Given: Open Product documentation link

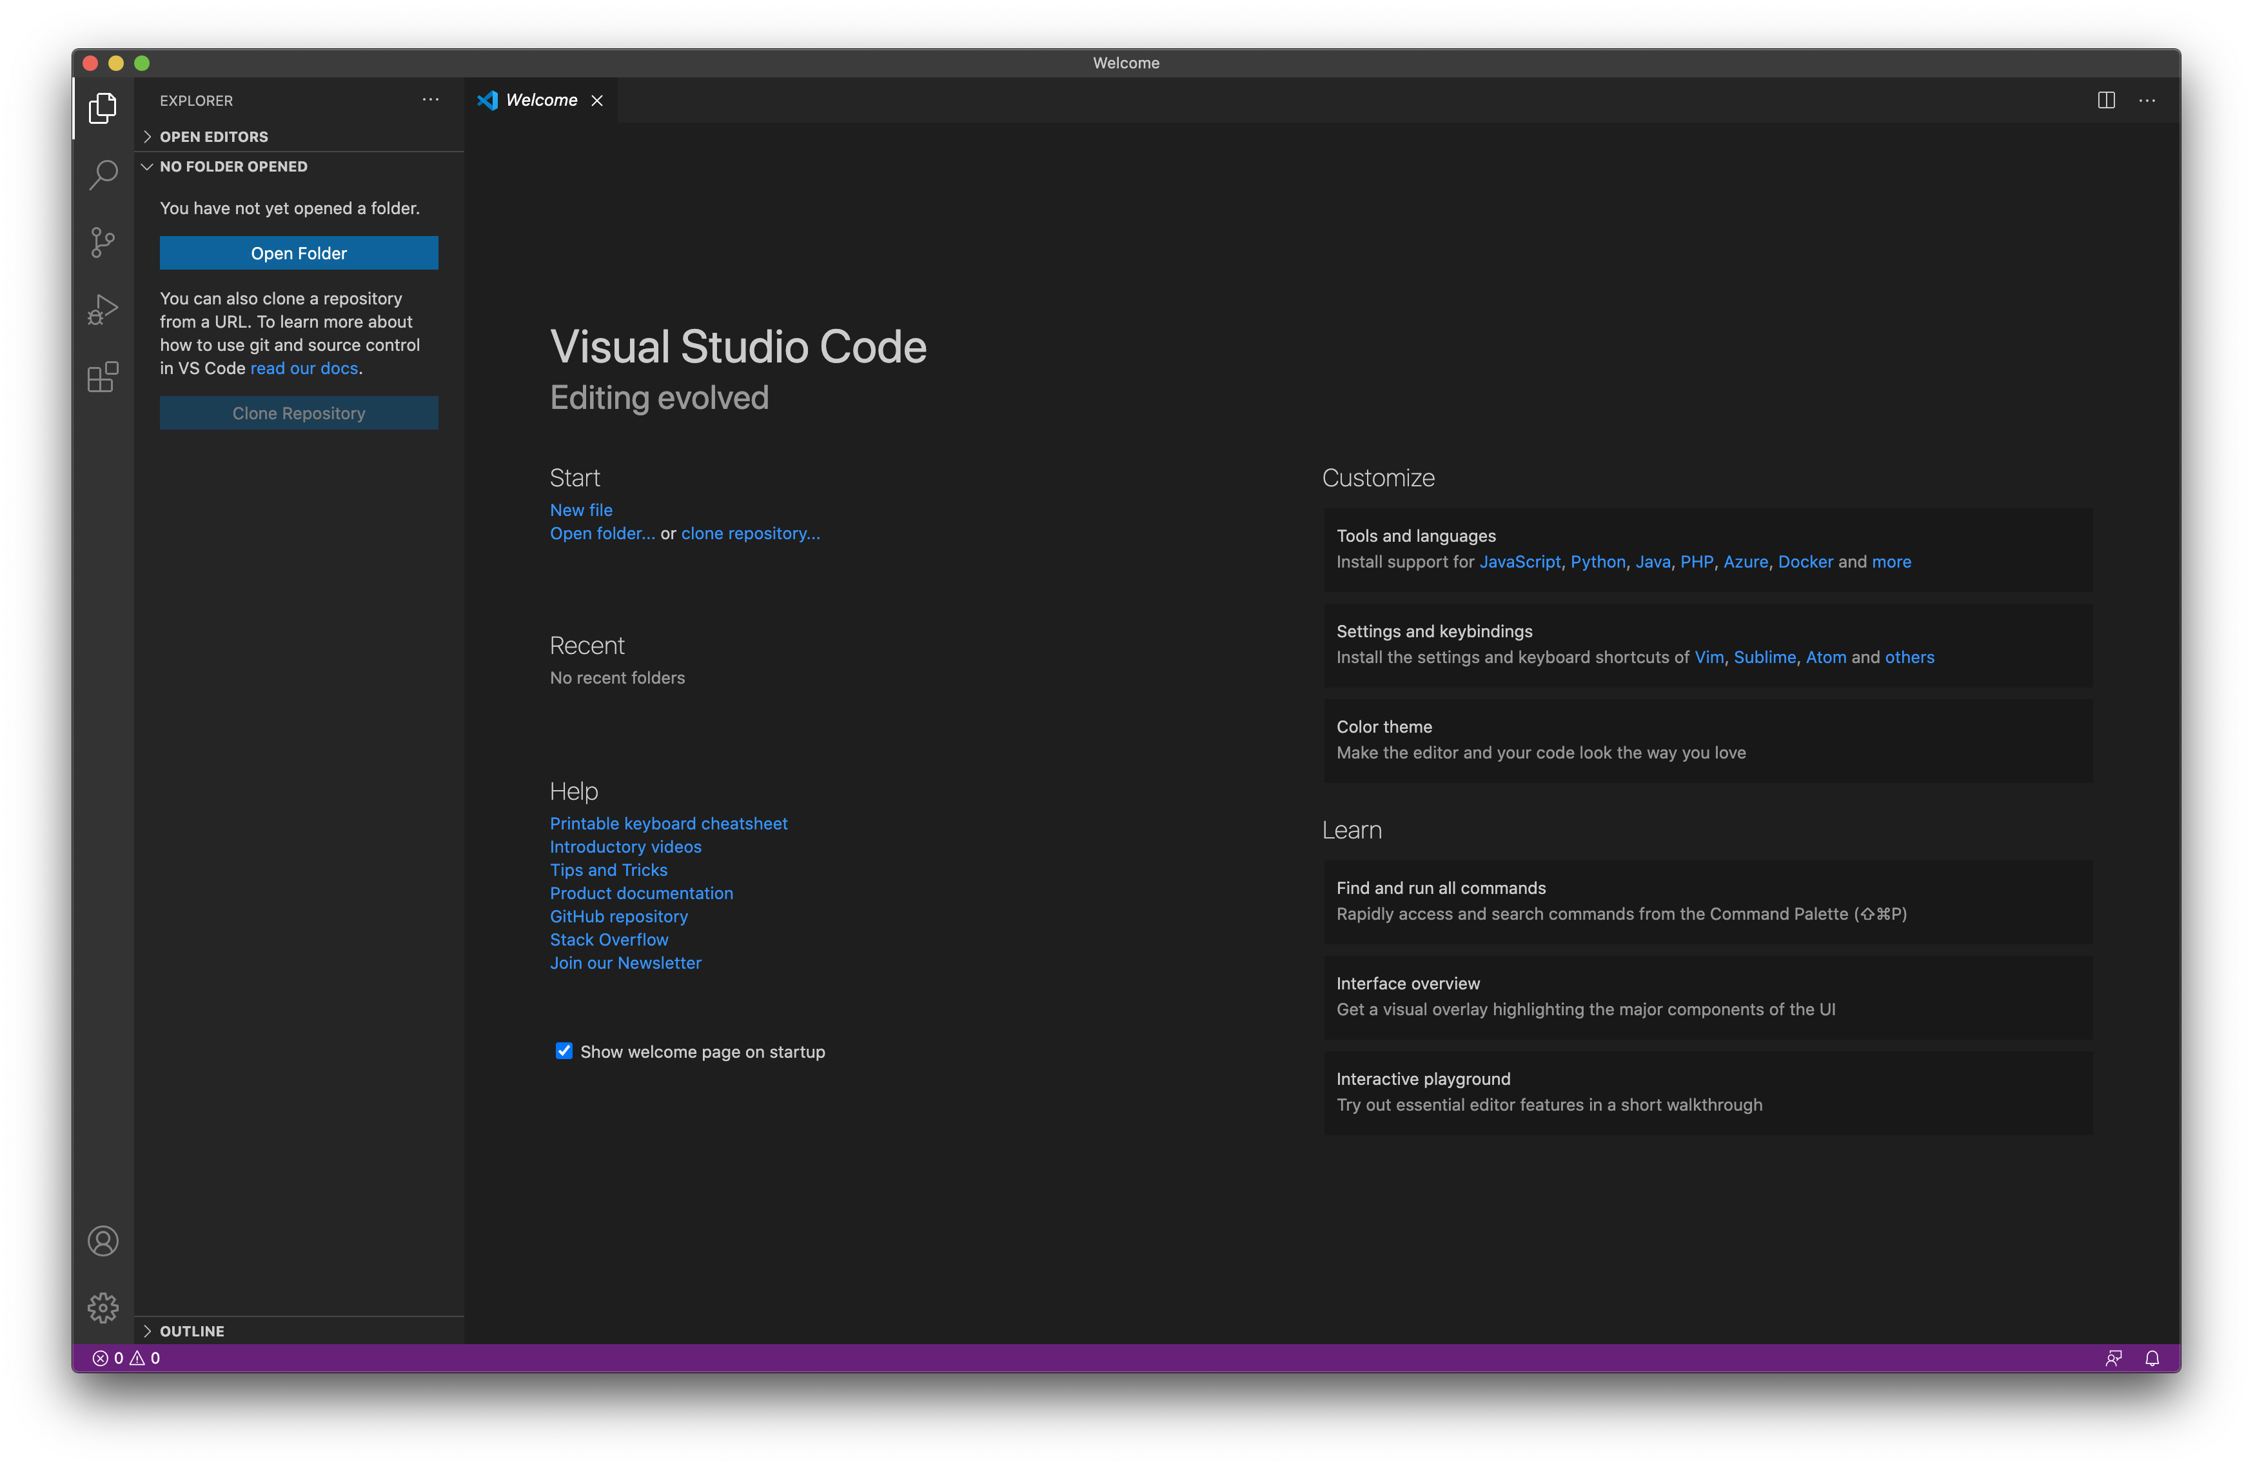Looking at the screenshot, I should (642, 893).
